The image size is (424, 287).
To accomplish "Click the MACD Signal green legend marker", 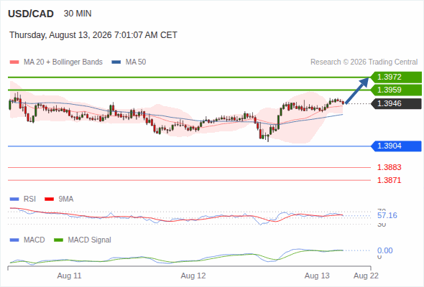I will tap(58, 240).
